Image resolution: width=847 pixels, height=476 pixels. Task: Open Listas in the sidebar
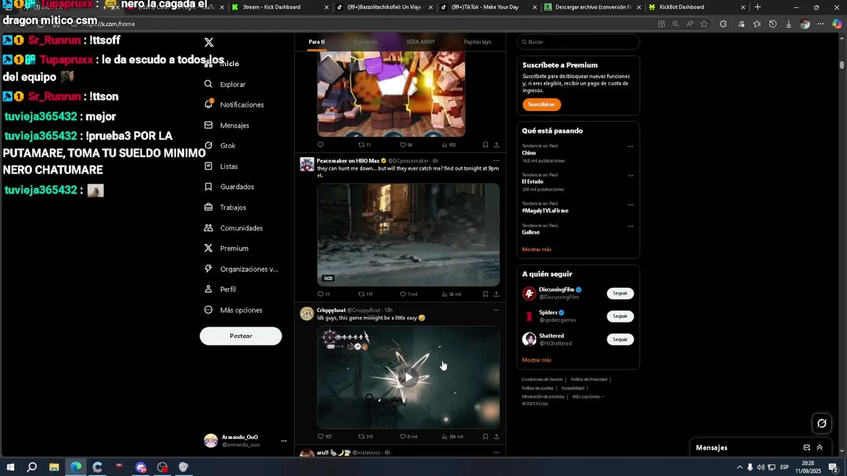(221, 166)
